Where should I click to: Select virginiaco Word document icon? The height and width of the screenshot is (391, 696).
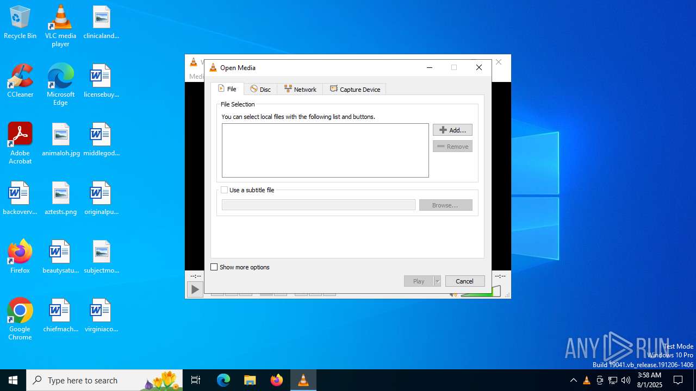101,316
